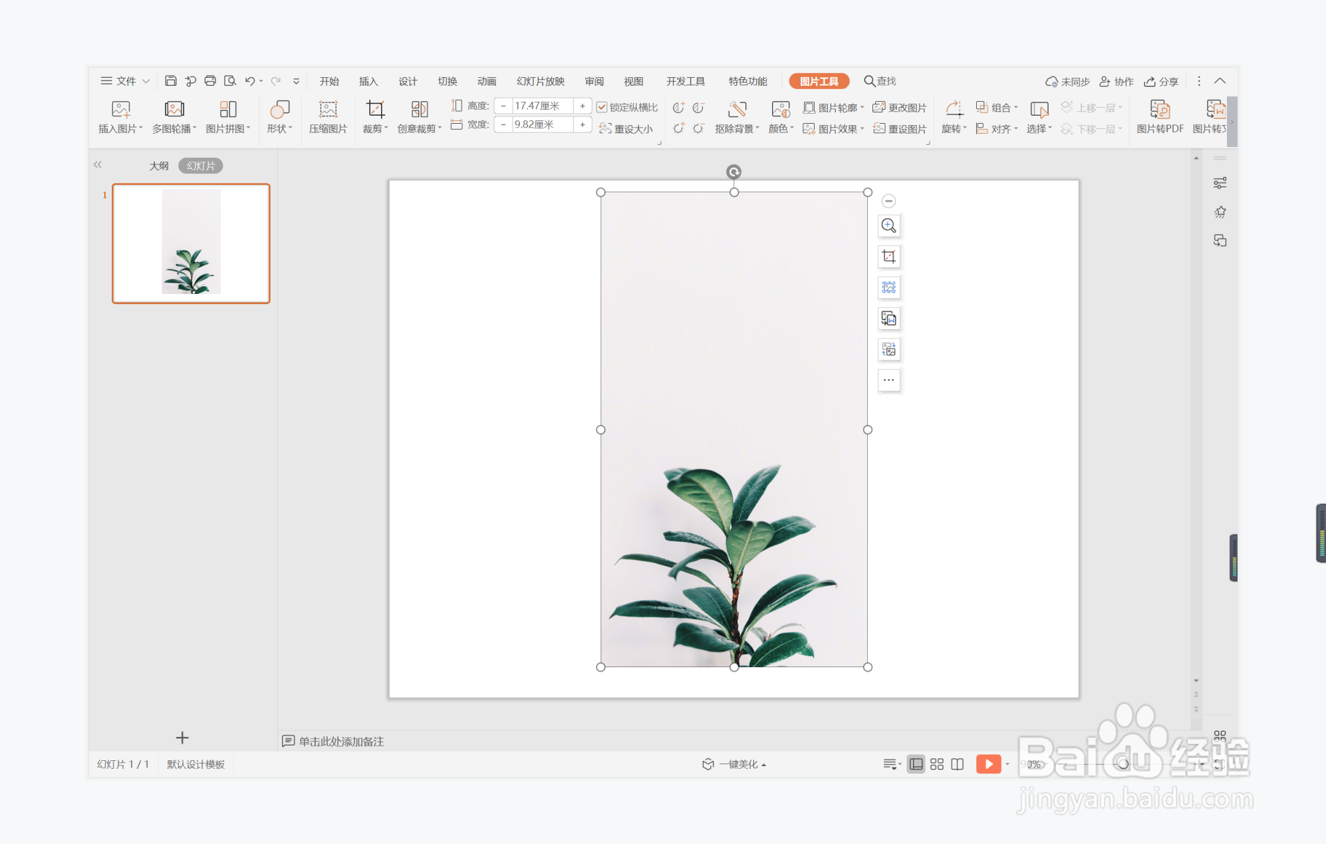This screenshot has height=844, width=1326.
Task: Open the Design (设计) tab
Action: tap(408, 81)
